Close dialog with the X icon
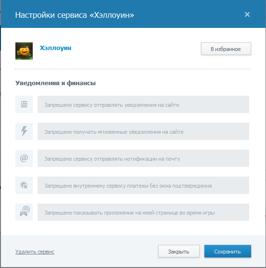This screenshot has width=266, height=268. pyautogui.click(x=247, y=14)
